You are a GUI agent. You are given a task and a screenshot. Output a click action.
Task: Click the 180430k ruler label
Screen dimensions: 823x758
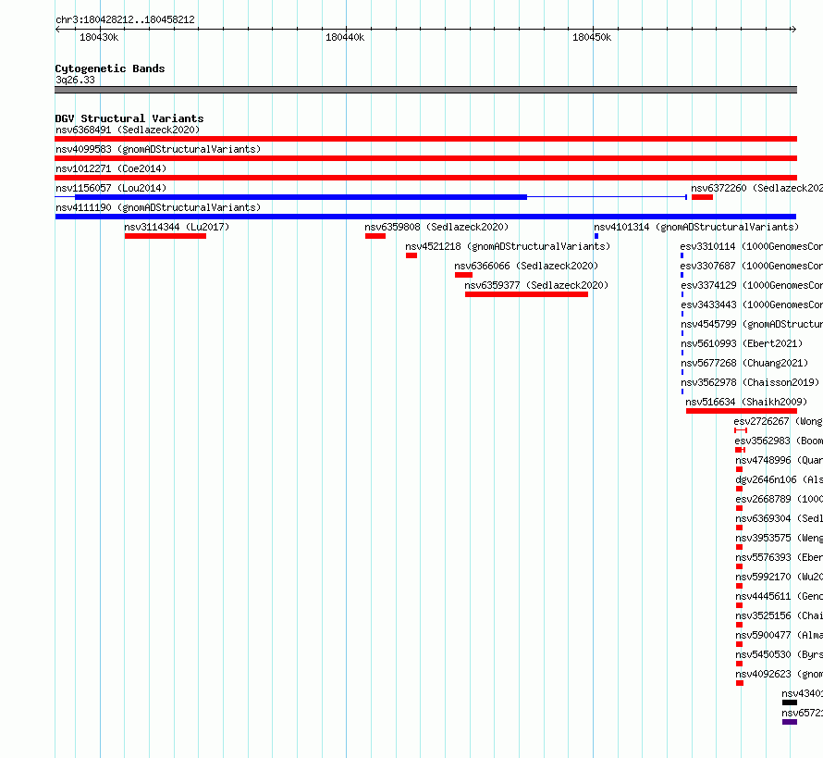pos(99,37)
